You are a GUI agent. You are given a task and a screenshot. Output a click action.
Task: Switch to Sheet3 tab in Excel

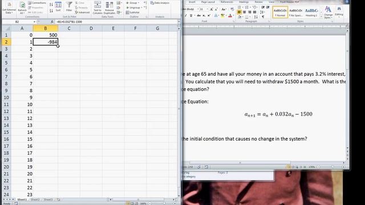(48, 200)
